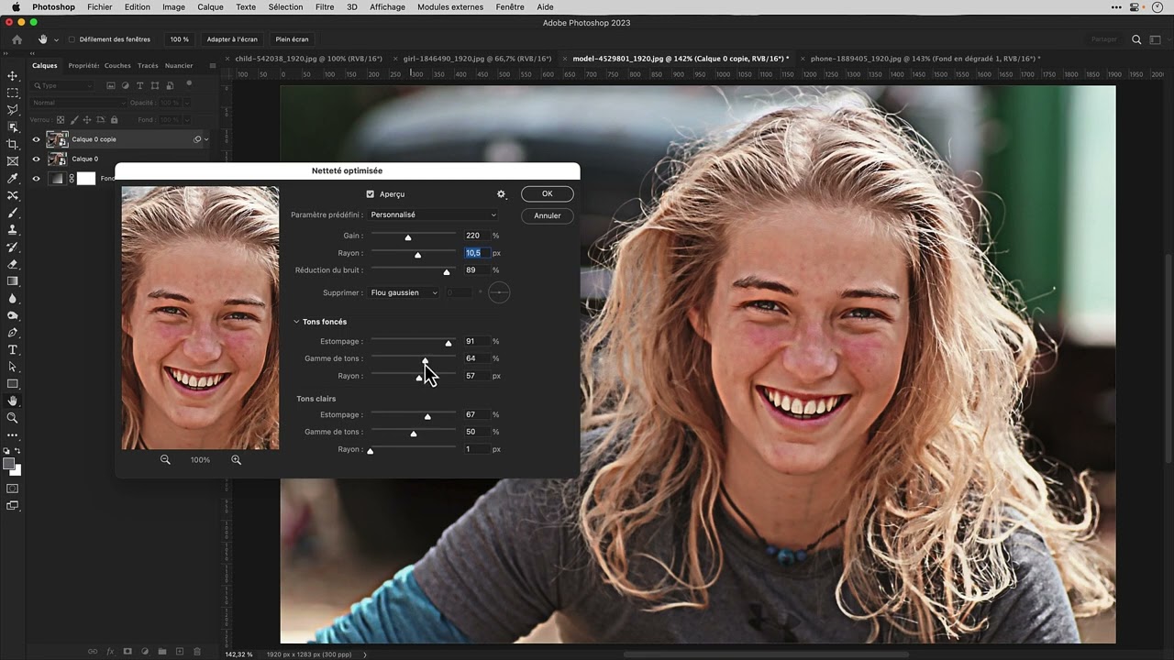Hide the Fond en dégradé layer
1174x660 pixels.
(37, 179)
